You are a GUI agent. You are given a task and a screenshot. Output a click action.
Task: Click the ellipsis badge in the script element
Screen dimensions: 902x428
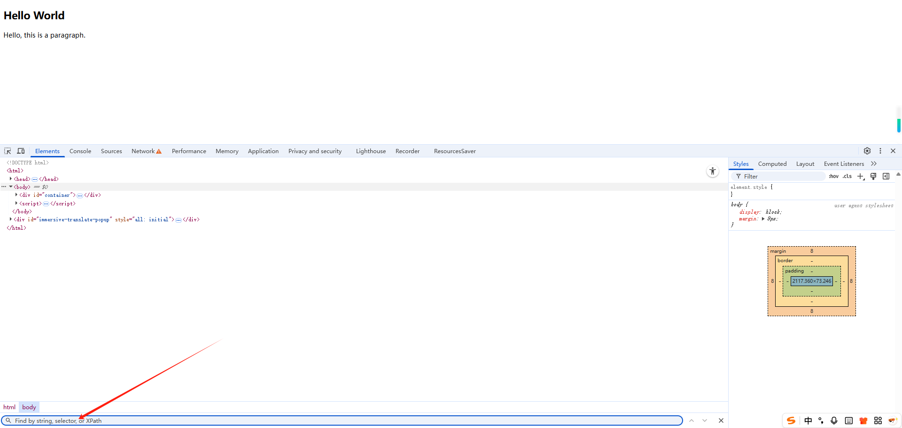[46, 203]
